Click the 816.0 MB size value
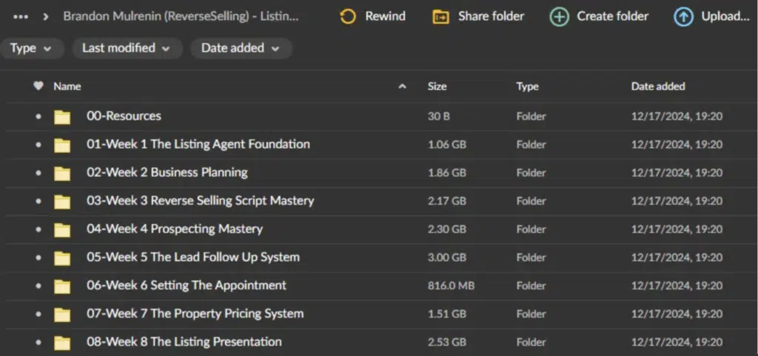 pyautogui.click(x=451, y=286)
